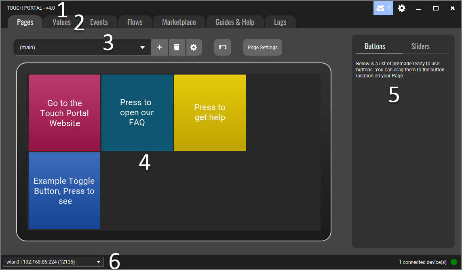Open page options gear beside trash icon

pos(194,47)
